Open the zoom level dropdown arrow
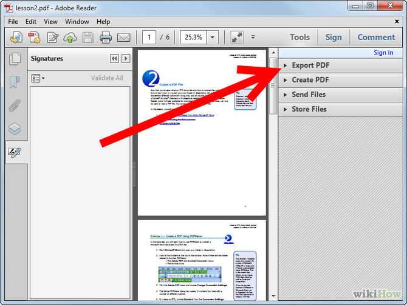The height and width of the screenshot is (305, 407). click(213, 38)
